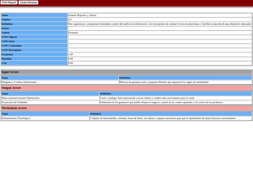253x190 pixels.
Task: Click the Input Arrow section header
Action: (126, 72)
